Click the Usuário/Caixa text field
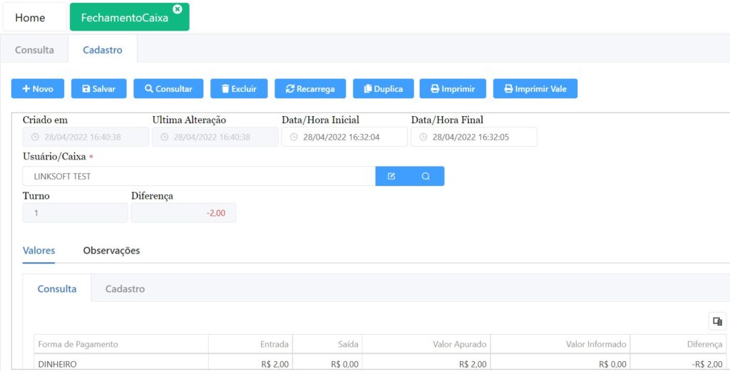The width and height of the screenshot is (730, 371). (x=199, y=176)
